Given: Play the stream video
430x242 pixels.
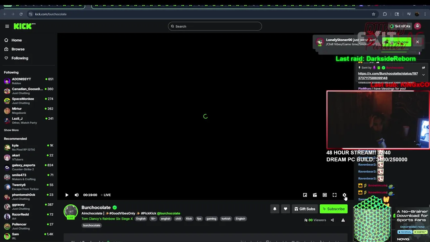Looking at the screenshot, I should click(67, 195).
